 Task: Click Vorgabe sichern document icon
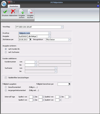click(x=22, y=11)
